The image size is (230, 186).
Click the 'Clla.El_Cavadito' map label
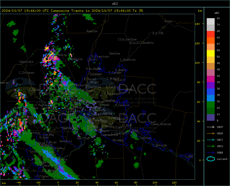click(141, 43)
